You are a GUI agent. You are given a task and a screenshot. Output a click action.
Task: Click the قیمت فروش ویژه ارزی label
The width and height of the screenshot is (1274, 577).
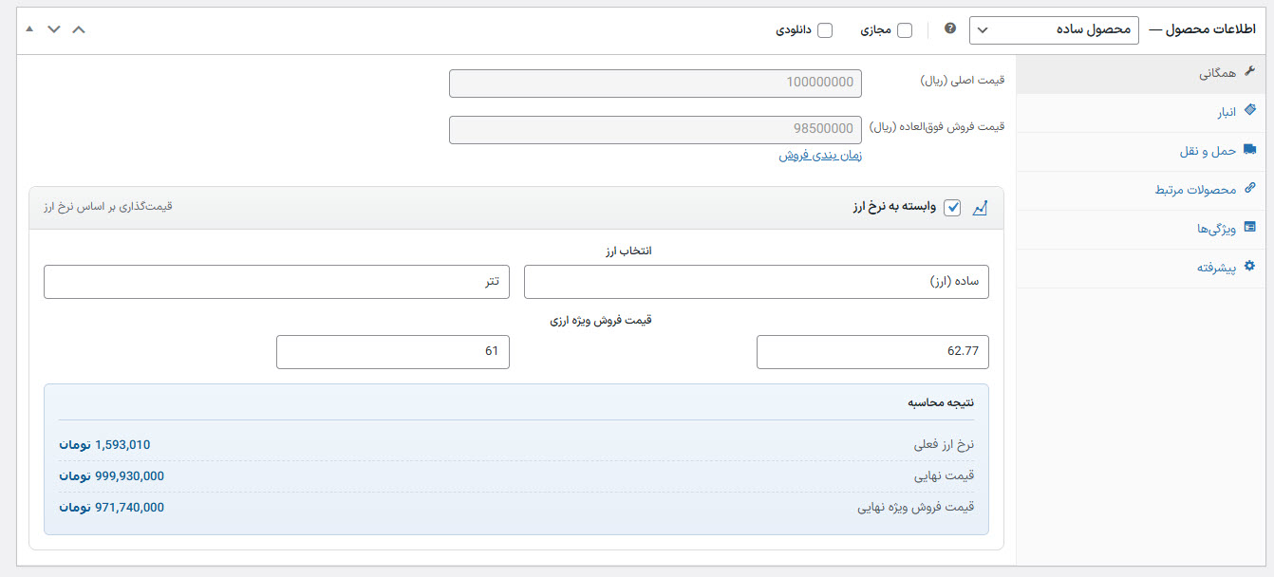click(601, 321)
